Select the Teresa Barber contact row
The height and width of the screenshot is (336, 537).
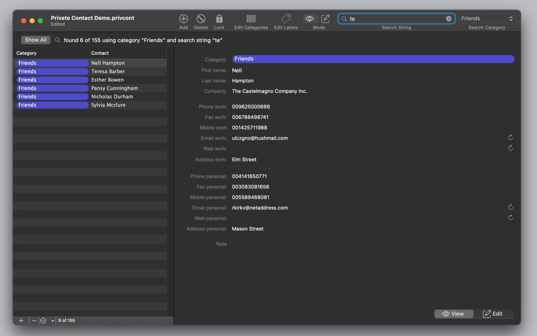(x=90, y=71)
